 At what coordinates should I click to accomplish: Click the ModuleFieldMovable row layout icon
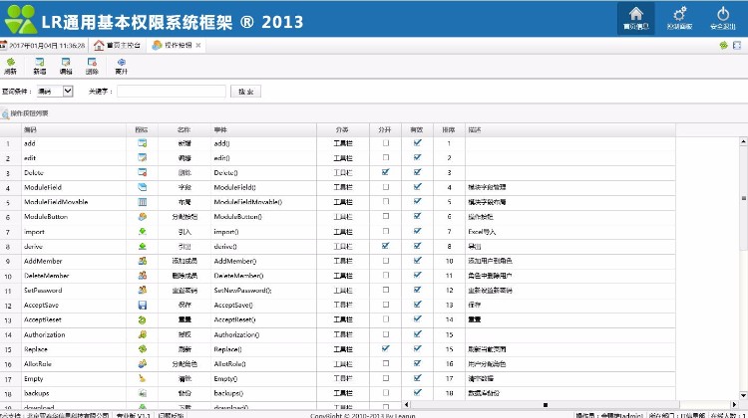(x=143, y=202)
